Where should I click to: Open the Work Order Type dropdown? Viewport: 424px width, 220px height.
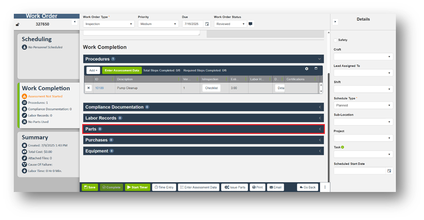coord(108,24)
